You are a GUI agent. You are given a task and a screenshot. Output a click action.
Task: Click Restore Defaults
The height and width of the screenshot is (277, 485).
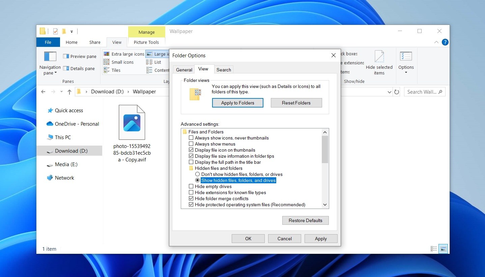[305, 220]
